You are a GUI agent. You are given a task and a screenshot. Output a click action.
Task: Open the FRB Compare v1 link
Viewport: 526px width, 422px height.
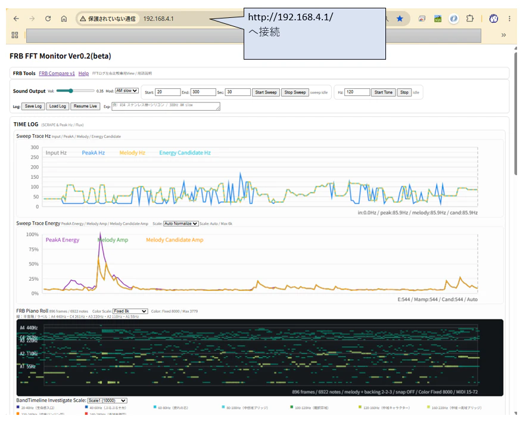[57, 73]
